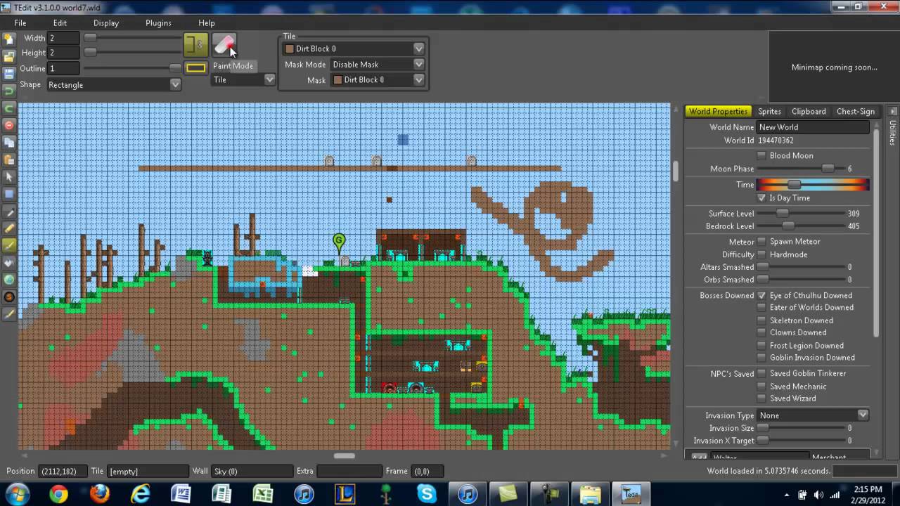
Task: Click the Outline value input field
Action: click(63, 68)
